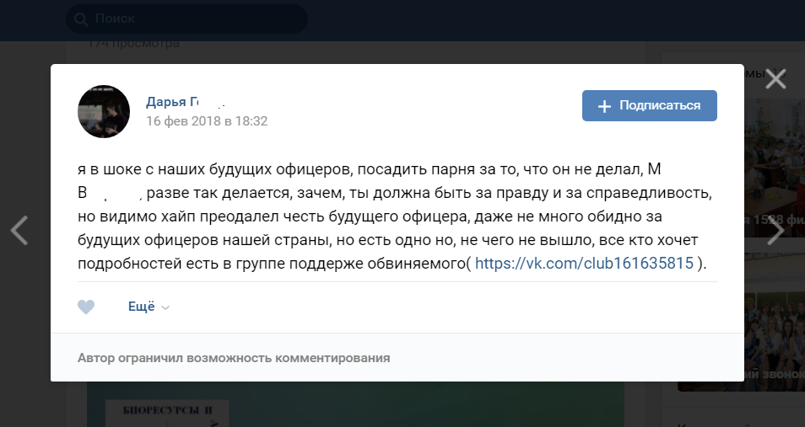Subscribe using the Подписаться button
Screen dimensions: 805x427
(650, 105)
